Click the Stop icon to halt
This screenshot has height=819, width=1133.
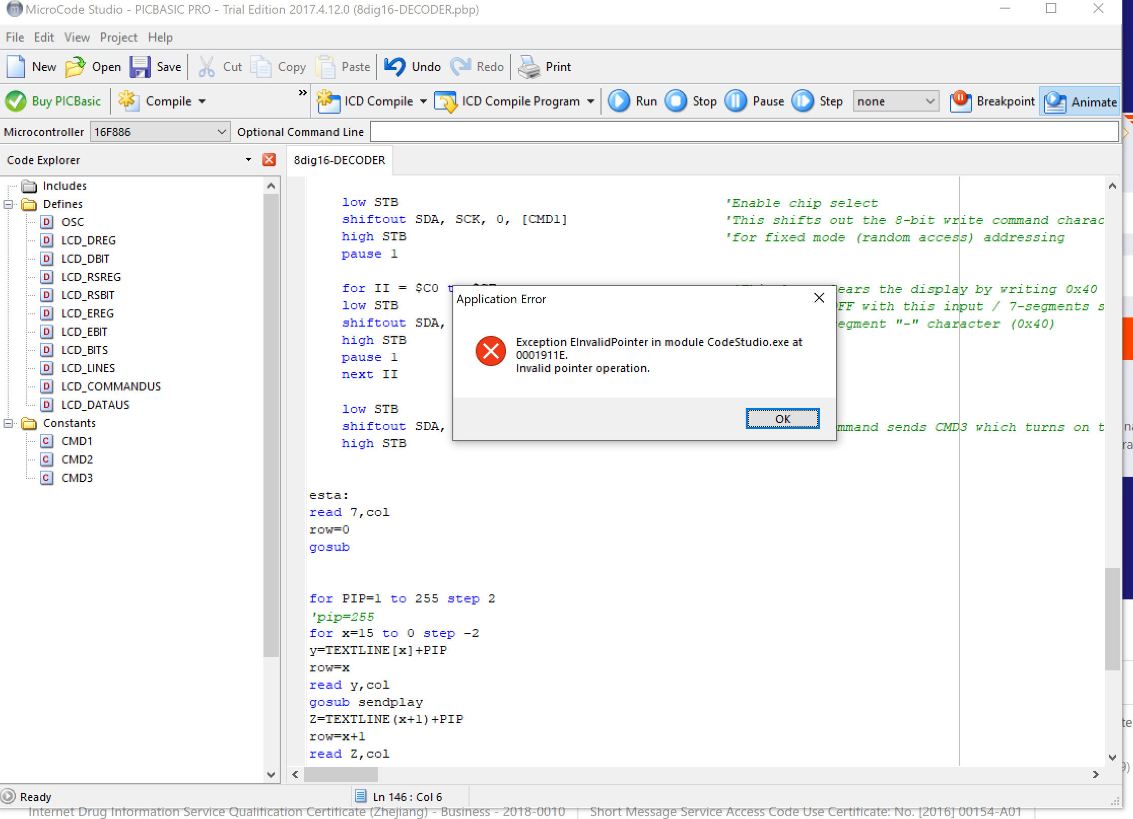tap(677, 100)
